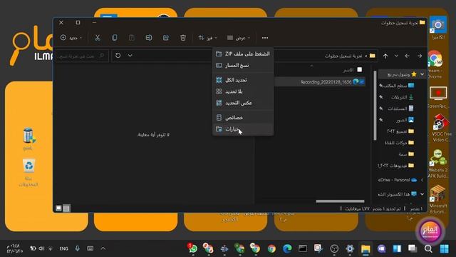The image size is (456, 257).
Task: Select the Recording_20220128_1636 file row
Action: (x=320, y=82)
